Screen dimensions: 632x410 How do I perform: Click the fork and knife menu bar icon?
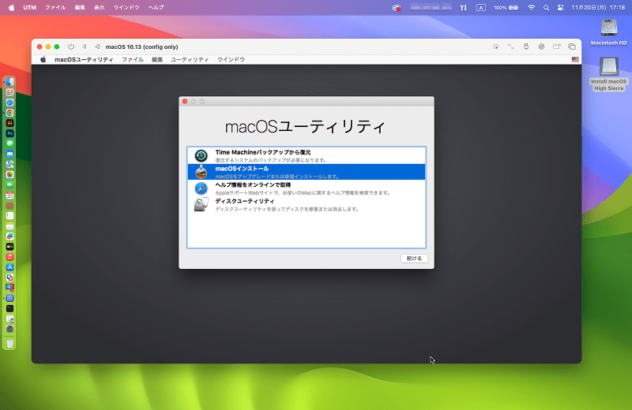coord(463,7)
